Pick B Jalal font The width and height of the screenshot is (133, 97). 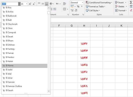(24, 74)
